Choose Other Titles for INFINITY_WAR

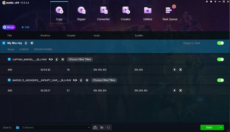pos(104,80)
